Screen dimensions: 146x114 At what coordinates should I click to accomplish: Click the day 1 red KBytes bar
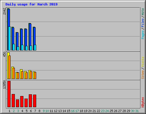(x=9, y=94)
